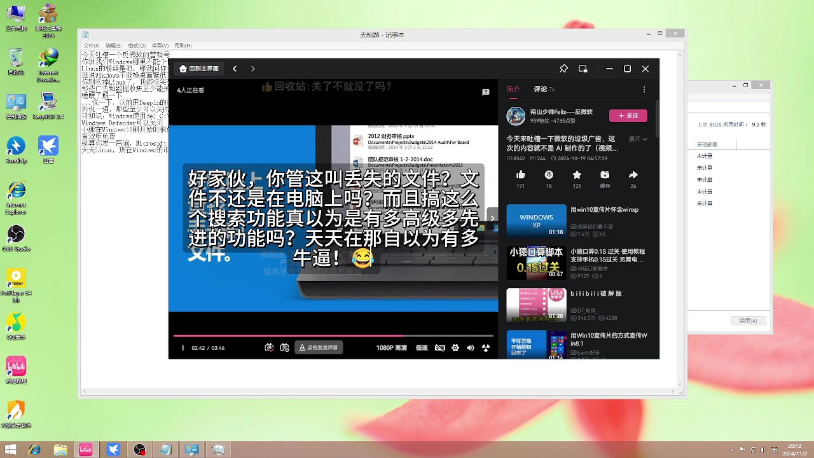Expand the video description with 展开
This screenshot has width=814, height=458.
click(638, 139)
